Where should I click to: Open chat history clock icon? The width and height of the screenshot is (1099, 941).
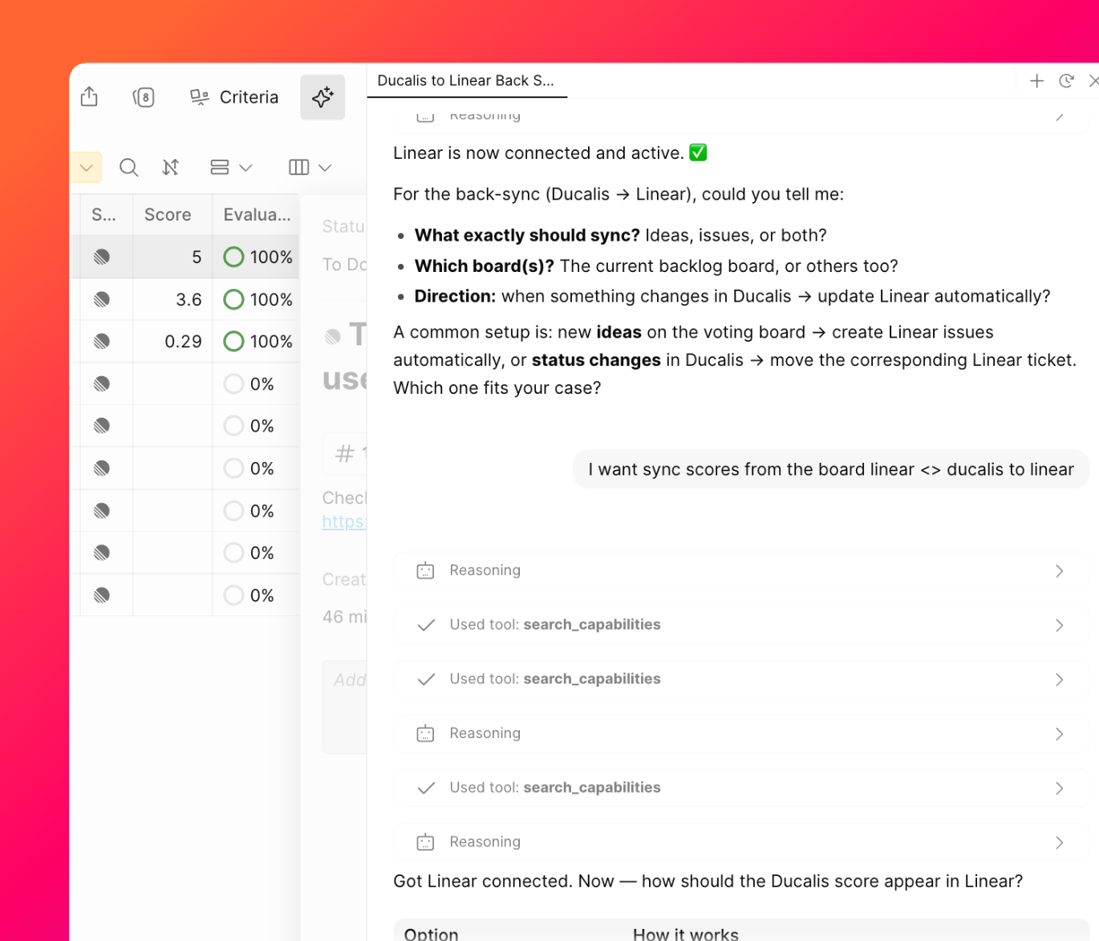(x=1066, y=81)
